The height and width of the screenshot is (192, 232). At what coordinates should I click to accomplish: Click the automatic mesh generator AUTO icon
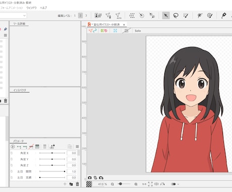pyautogui.click(x=118, y=16)
